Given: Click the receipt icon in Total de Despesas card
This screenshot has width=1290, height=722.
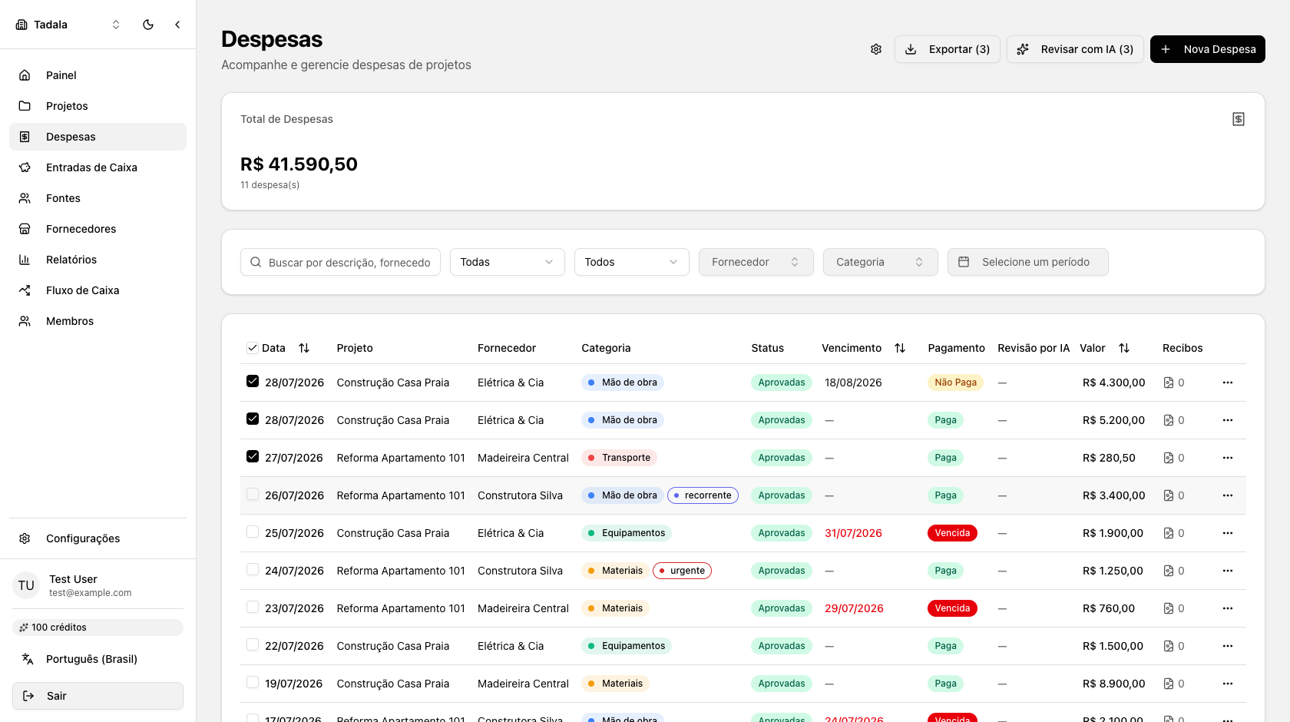Looking at the screenshot, I should pos(1239,119).
